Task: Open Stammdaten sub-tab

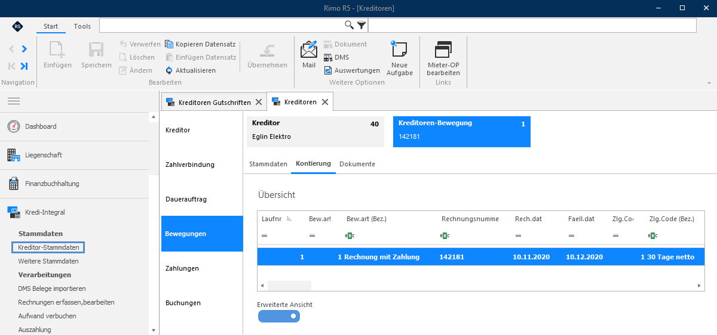Action: 268,164
